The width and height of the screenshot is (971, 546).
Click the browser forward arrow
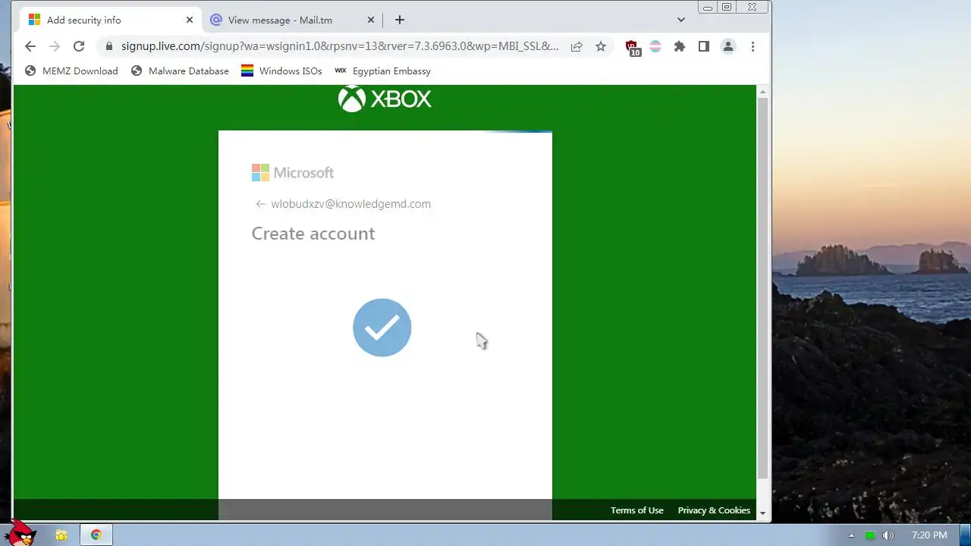click(x=55, y=46)
